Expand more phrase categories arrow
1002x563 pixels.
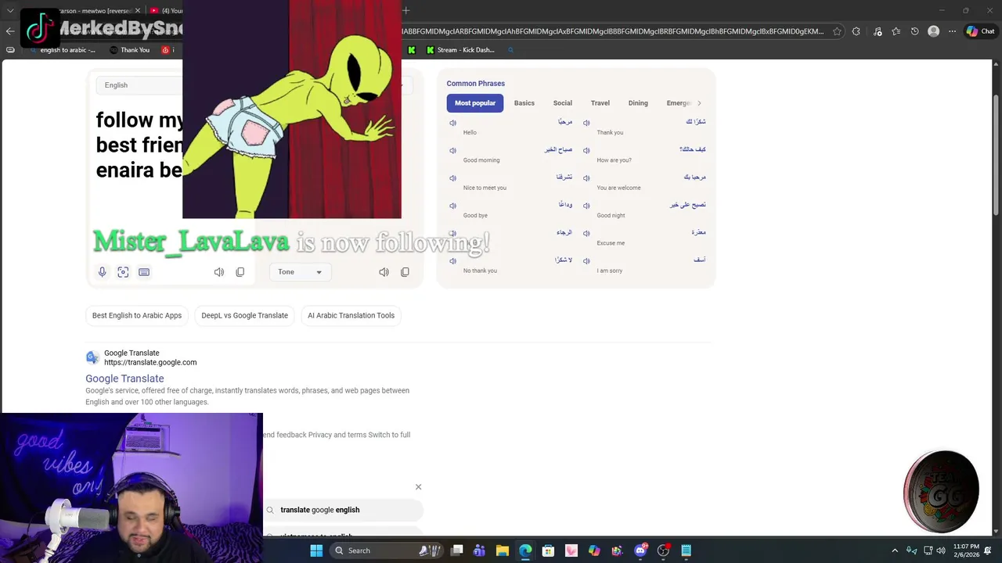point(699,103)
